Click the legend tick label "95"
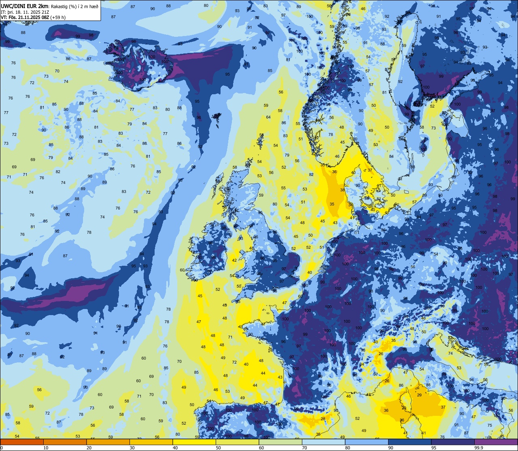This screenshot has width=518, height=451. click(434, 448)
